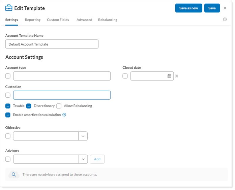This screenshot has width=235, height=190.
Task: Clear the Closed date with the X icon
Action: tap(177, 76)
